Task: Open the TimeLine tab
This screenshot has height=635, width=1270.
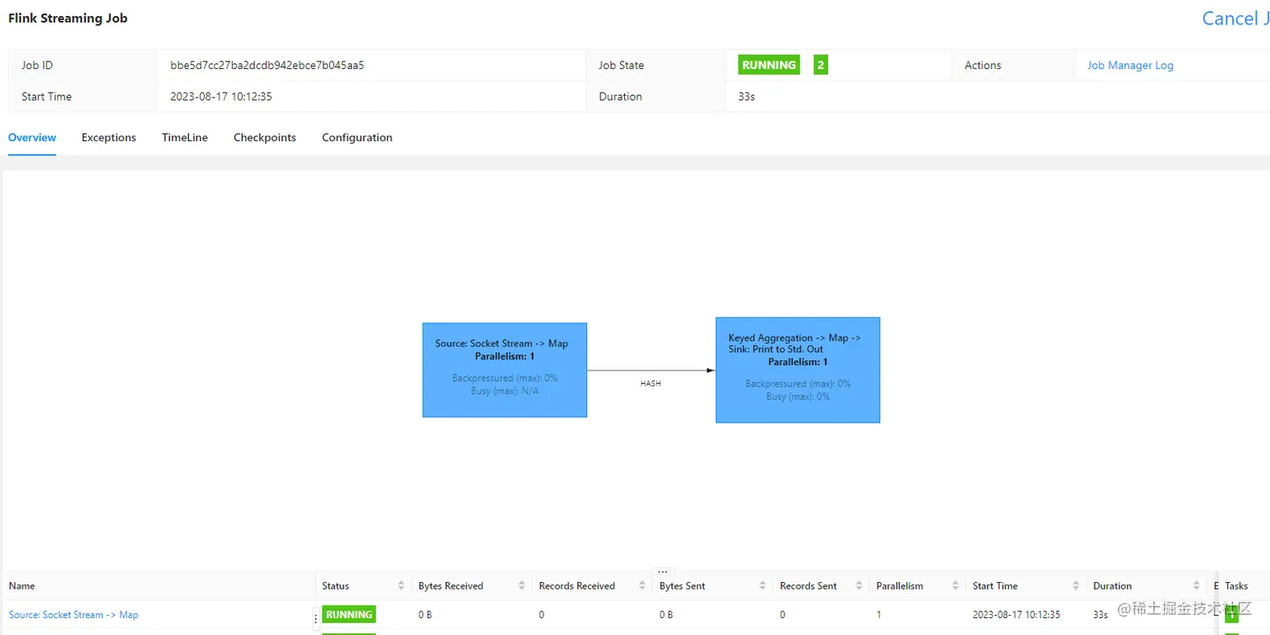Action: (x=185, y=138)
